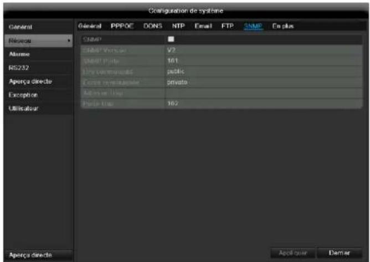Enable the SNMP checkbox
This screenshot has width=370, height=262.
(171, 39)
